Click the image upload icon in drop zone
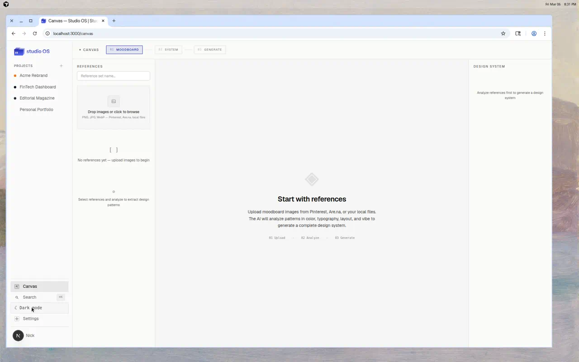The width and height of the screenshot is (579, 362). (114, 101)
